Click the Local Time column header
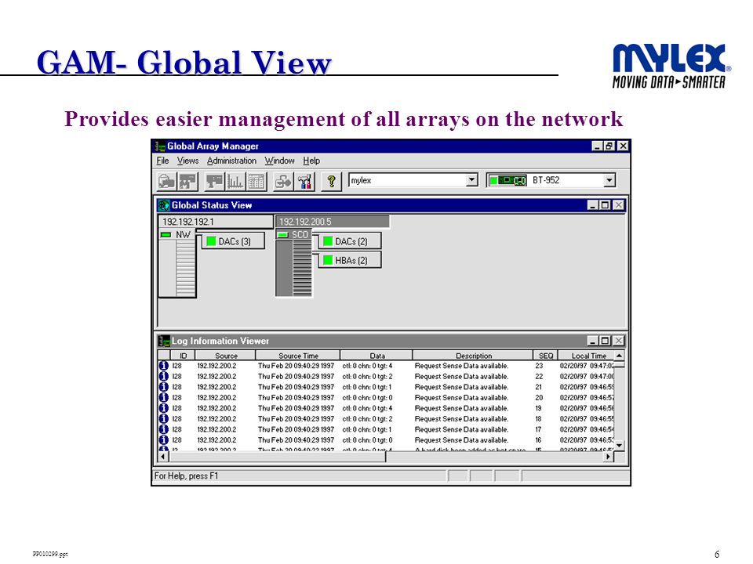The width and height of the screenshot is (753, 564). click(587, 356)
